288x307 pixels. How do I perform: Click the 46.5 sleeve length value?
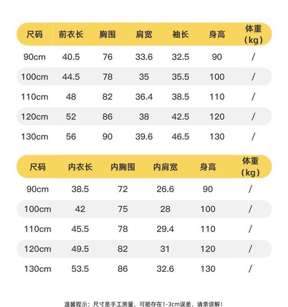pos(180,137)
